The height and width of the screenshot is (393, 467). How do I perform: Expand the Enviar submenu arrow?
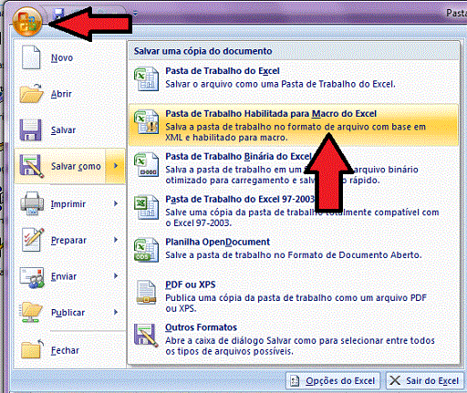116,275
